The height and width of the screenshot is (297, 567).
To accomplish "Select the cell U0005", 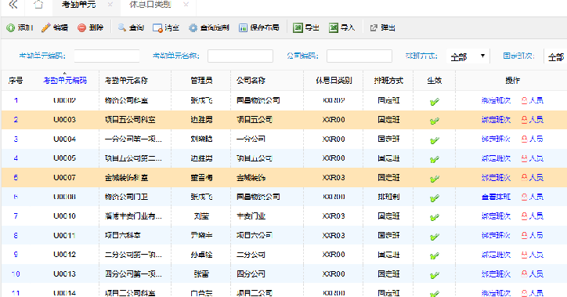I will pyautogui.click(x=65, y=158).
